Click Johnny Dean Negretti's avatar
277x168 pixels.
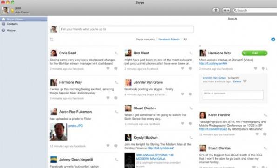tap(54, 160)
